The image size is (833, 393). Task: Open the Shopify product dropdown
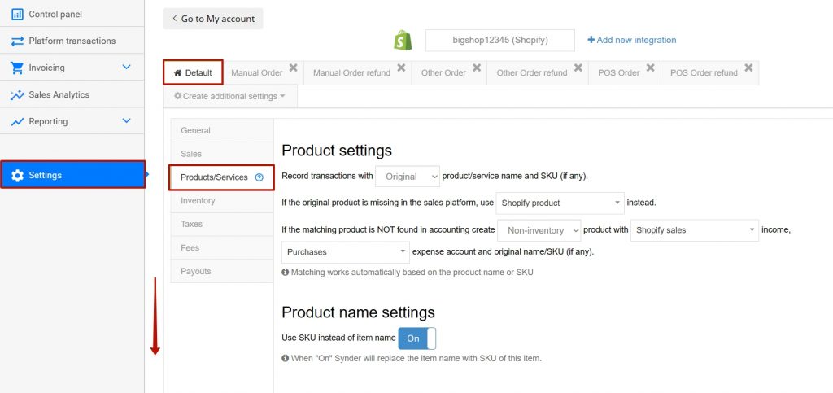(560, 203)
